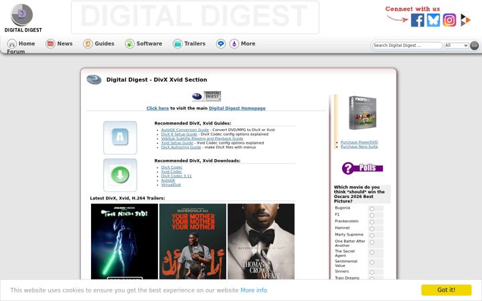Image resolution: width=482 pixels, height=301 pixels.
Task: Click the purple Polls question-mark icon
Action: (x=362, y=168)
